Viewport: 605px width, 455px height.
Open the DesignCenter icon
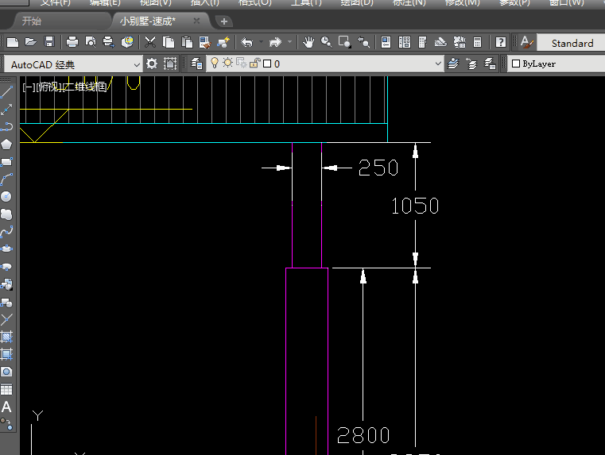click(405, 41)
